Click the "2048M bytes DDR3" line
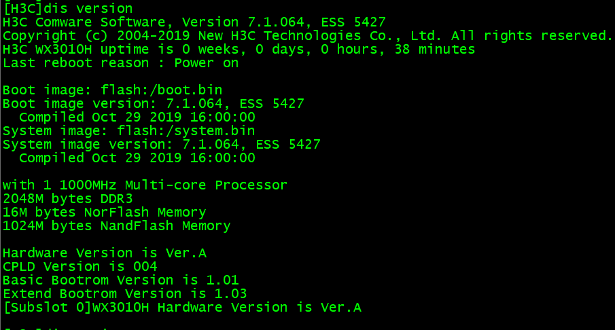 pyautogui.click(x=67, y=199)
